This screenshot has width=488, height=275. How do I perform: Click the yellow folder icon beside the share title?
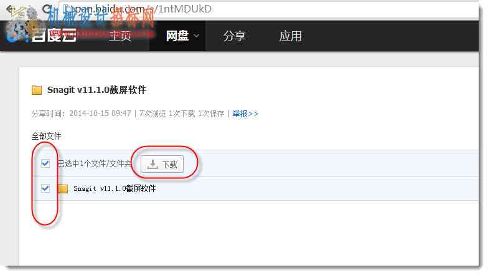(x=37, y=90)
